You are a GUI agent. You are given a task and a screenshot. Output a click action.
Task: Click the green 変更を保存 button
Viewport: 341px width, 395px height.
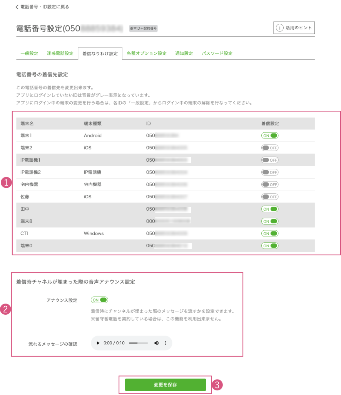point(165,385)
